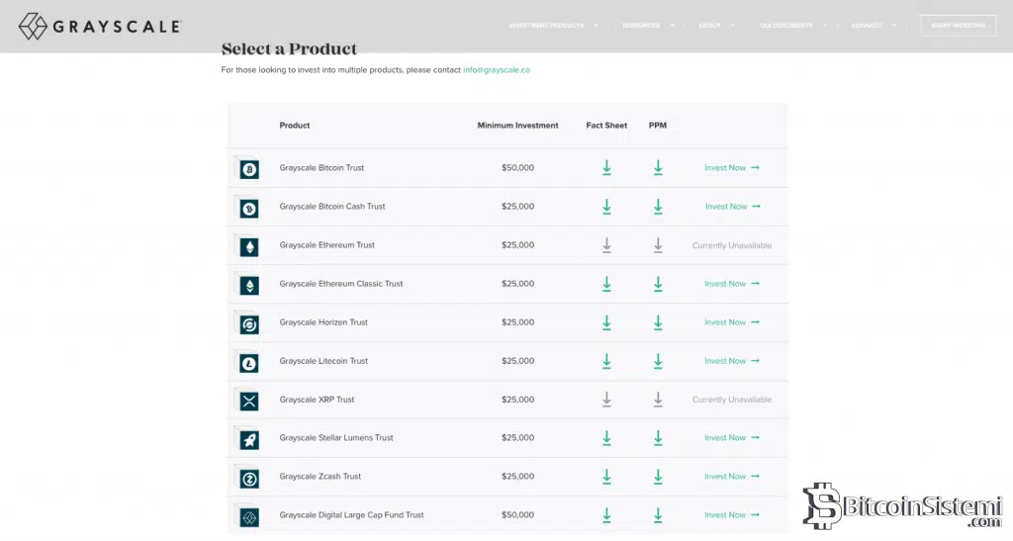Expand the Resources dropdown menu
The width and height of the screenshot is (1013, 541).
click(x=648, y=26)
